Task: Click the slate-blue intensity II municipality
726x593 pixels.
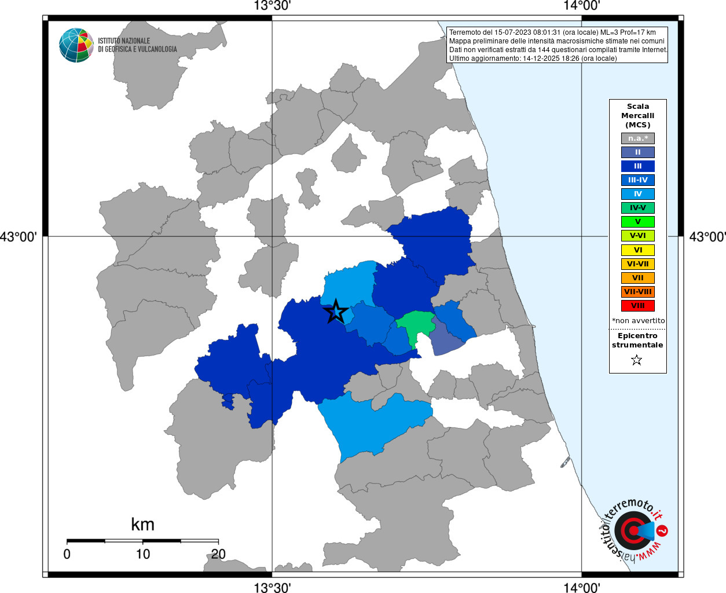Action: click(x=445, y=339)
